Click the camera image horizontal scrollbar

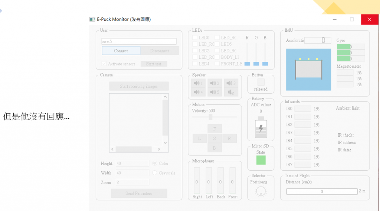[135, 149]
